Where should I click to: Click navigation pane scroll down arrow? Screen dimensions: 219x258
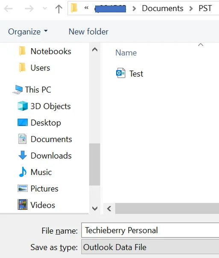tap(95, 208)
